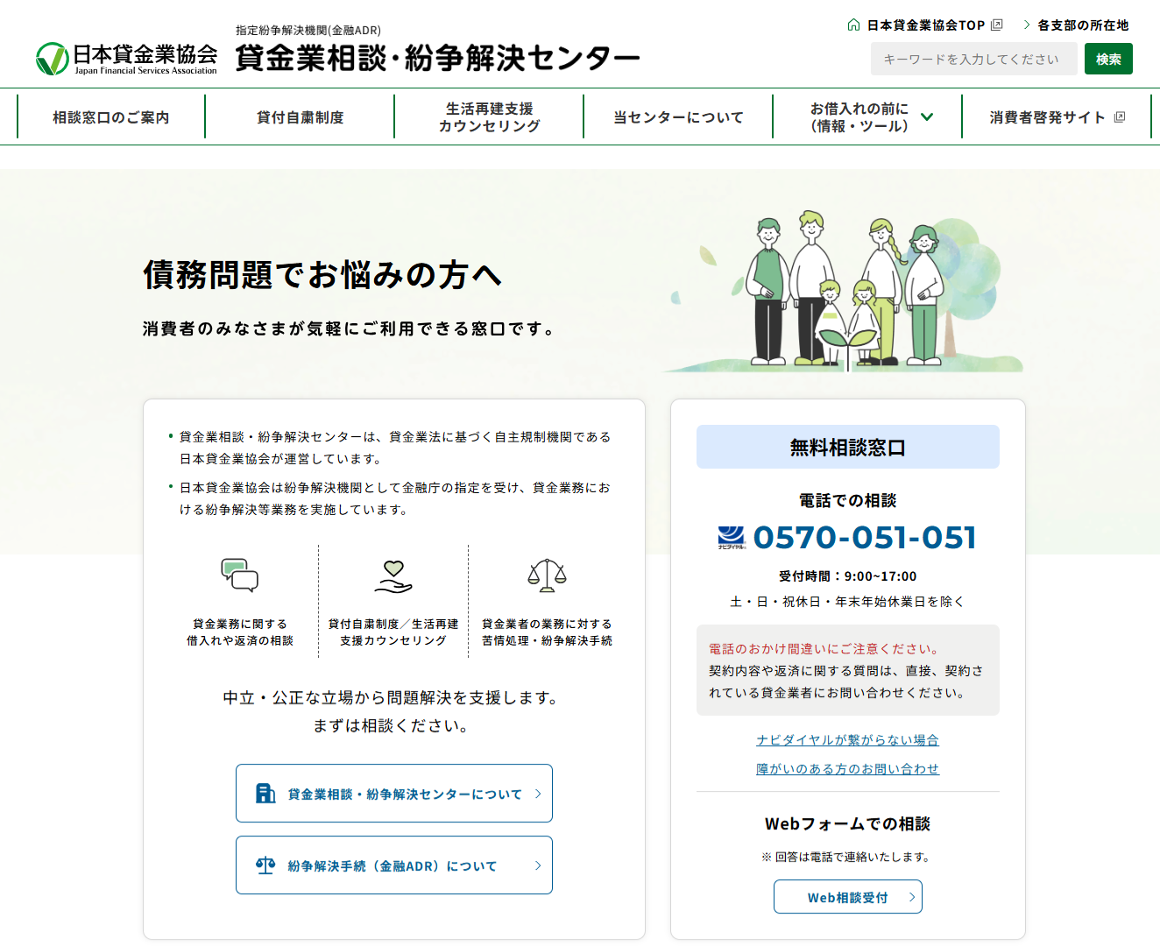Click the Web相談受付 button
The image size is (1160, 946).
(848, 897)
